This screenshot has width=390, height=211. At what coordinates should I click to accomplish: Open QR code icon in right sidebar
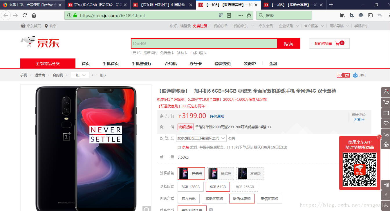(386, 185)
